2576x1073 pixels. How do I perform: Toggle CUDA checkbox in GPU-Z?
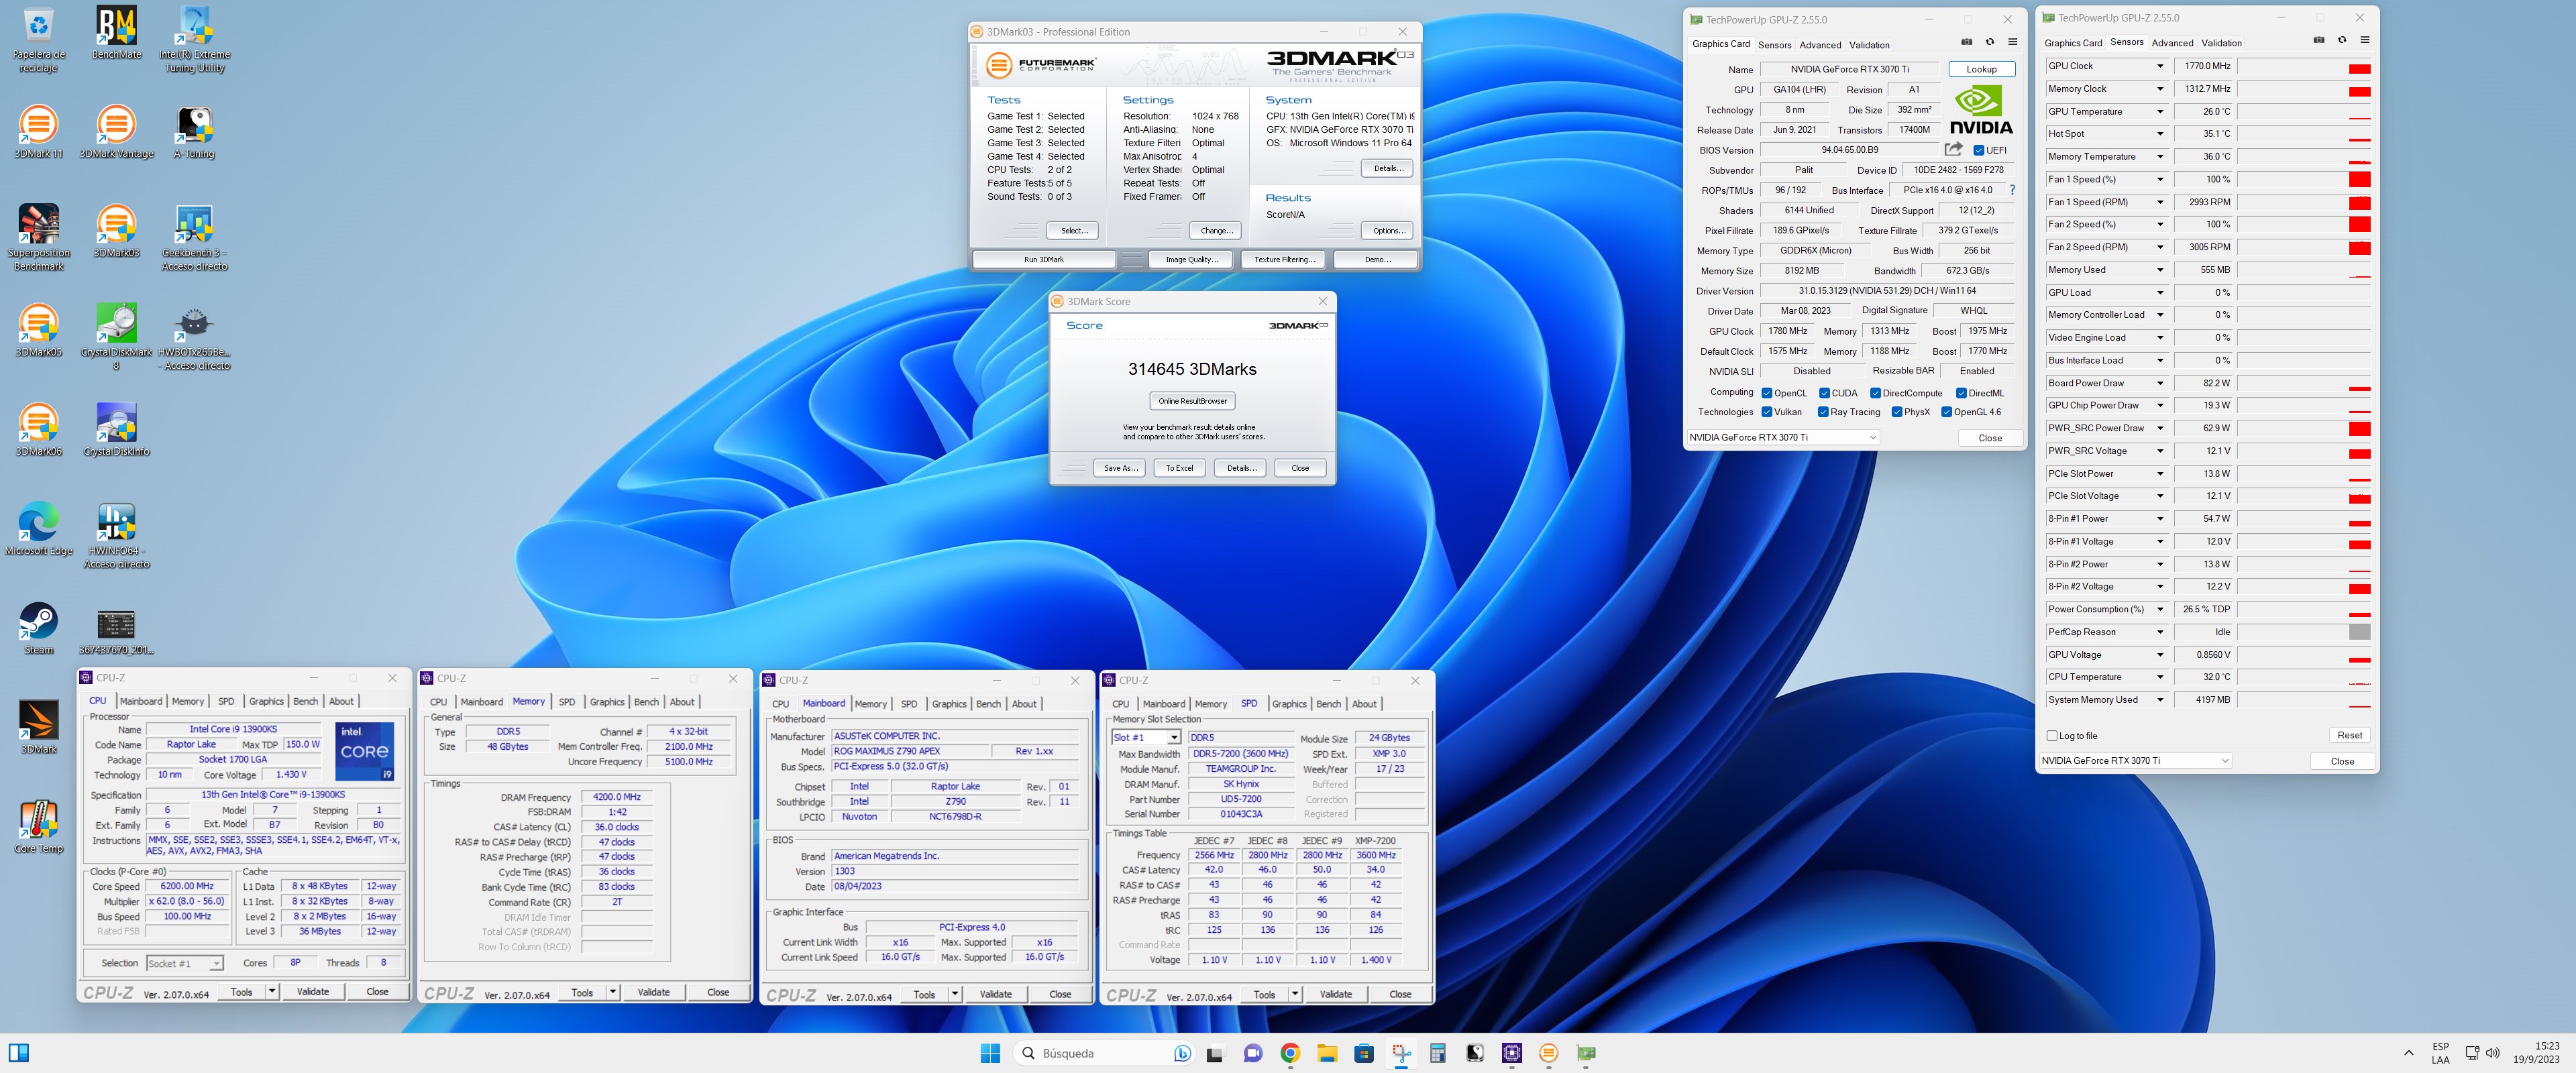(x=1824, y=393)
